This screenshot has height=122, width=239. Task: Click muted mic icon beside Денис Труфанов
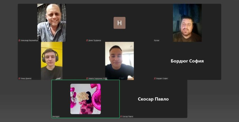[87, 40]
